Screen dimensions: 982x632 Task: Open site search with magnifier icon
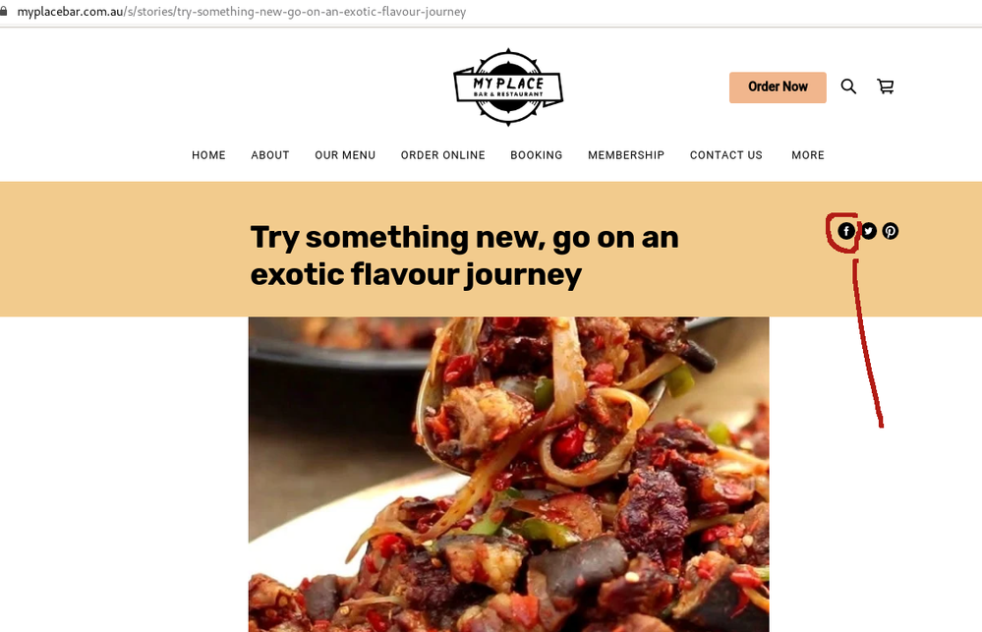[848, 86]
